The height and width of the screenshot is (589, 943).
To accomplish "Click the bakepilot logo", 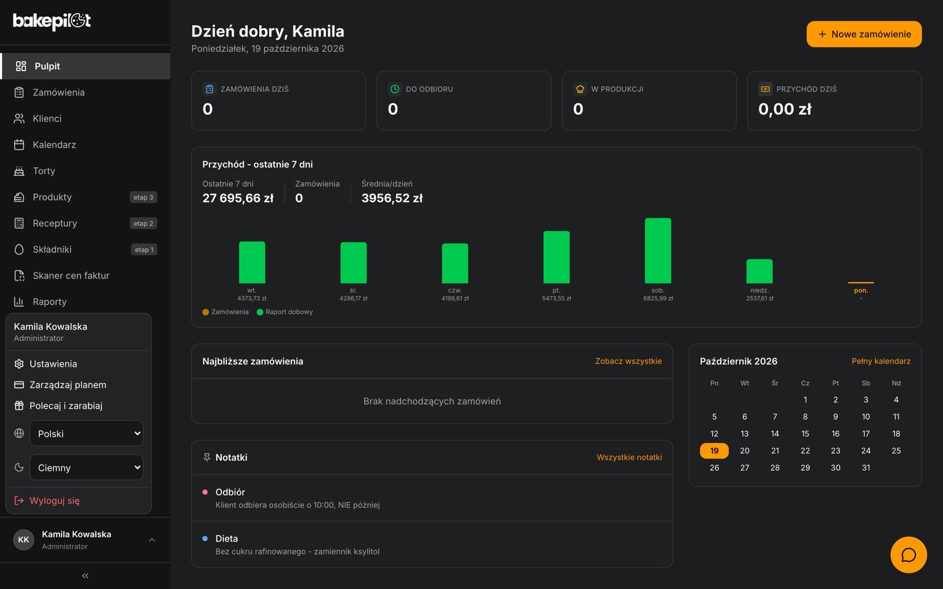I will pyautogui.click(x=52, y=21).
